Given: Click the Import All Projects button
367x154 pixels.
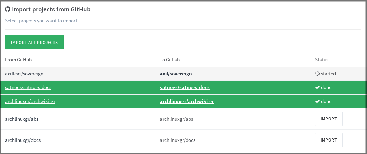Looking at the screenshot, I should [x=34, y=42].
